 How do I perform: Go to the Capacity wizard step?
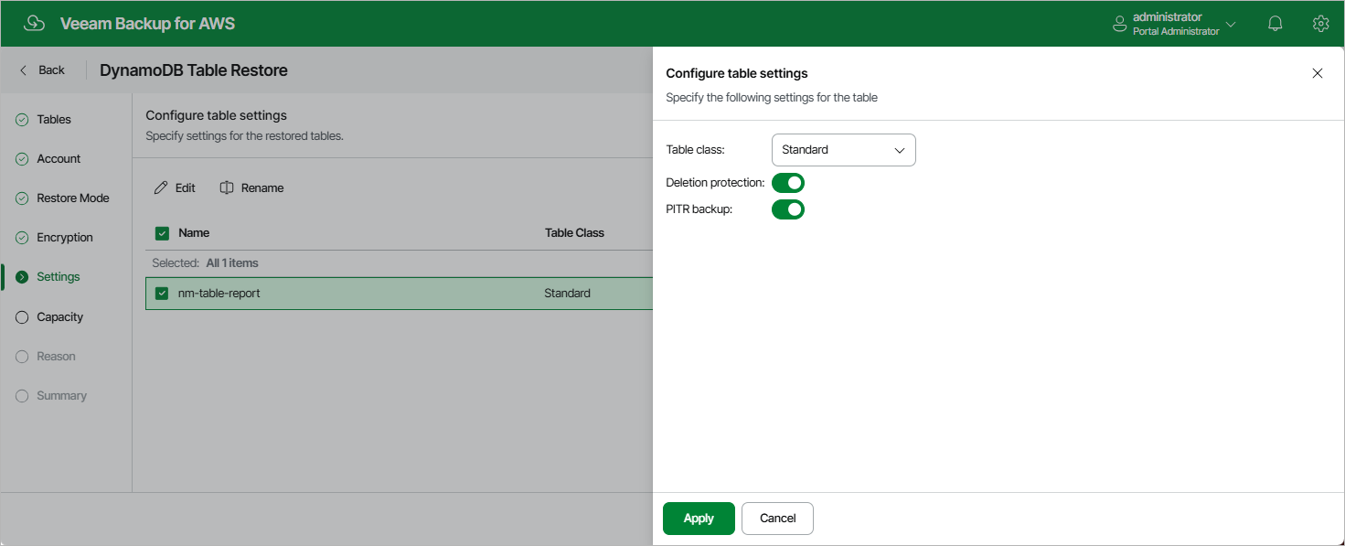coord(59,317)
